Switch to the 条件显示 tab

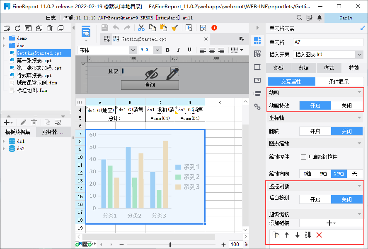(x=339, y=81)
